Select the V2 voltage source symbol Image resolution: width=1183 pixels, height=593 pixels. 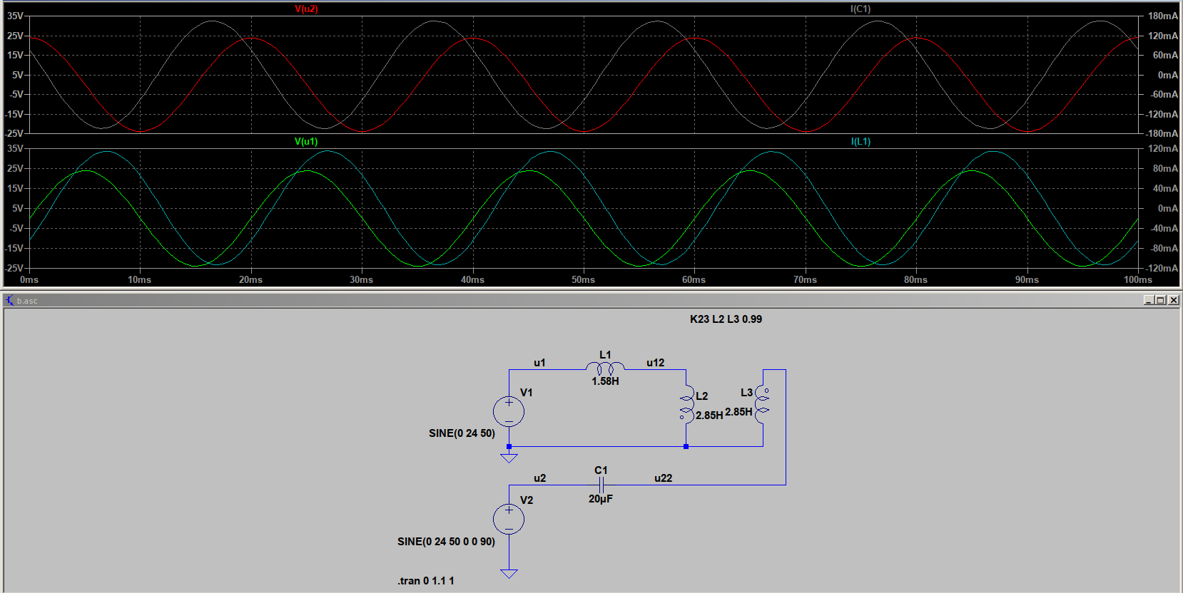point(509,520)
